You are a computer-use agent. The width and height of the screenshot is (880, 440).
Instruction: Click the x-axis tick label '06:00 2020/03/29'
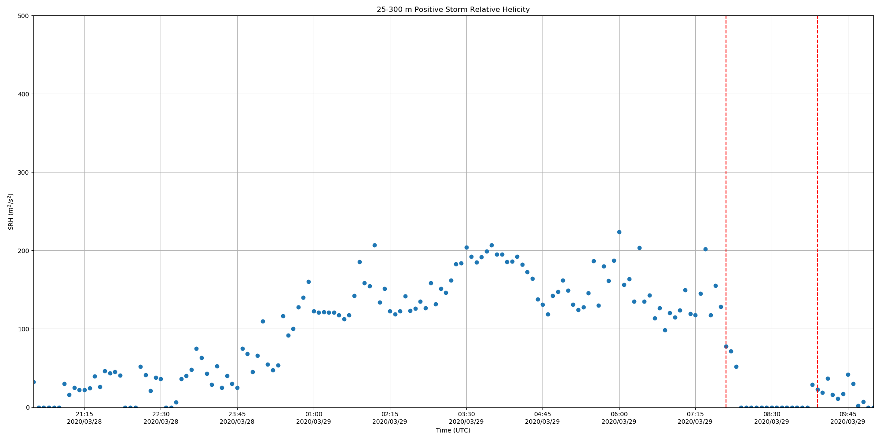pyautogui.click(x=619, y=418)
